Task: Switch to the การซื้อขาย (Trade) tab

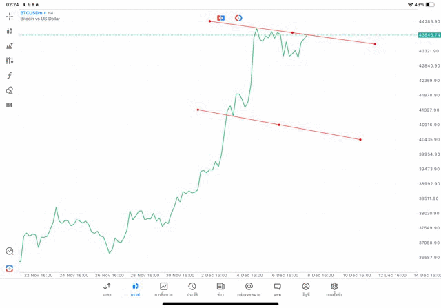Action: tap(164, 289)
